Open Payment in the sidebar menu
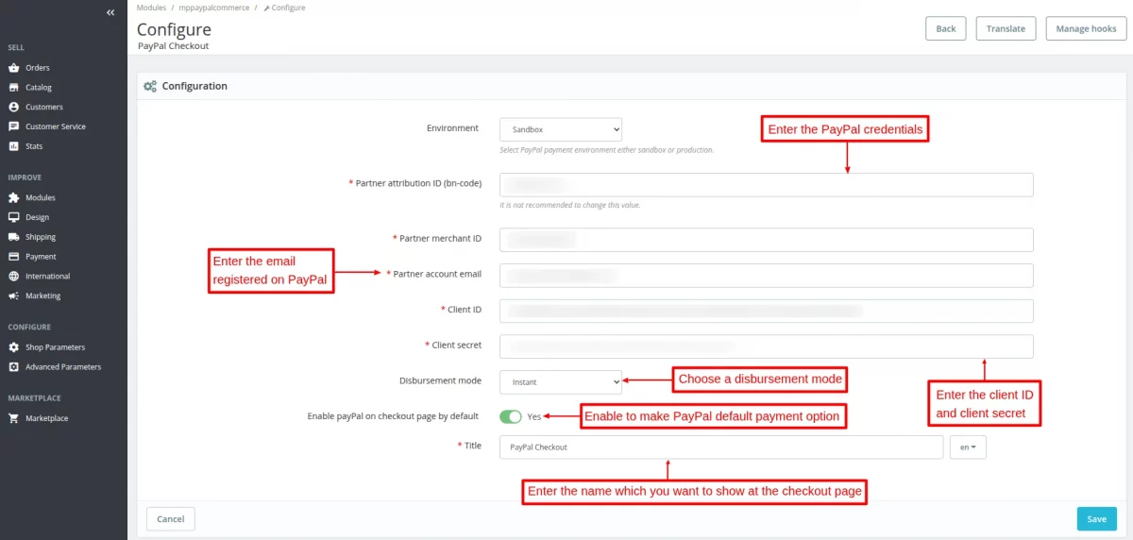 (41, 257)
